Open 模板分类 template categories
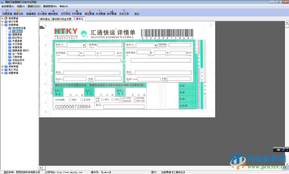289x174 pixels. (18, 12)
